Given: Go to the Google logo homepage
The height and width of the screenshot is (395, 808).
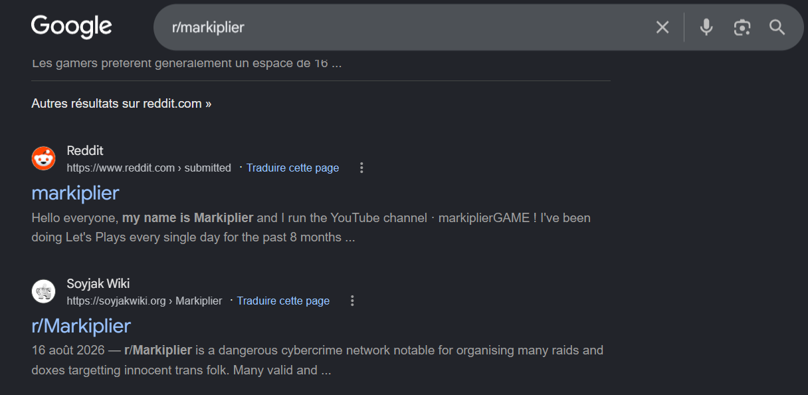Looking at the screenshot, I should [x=71, y=27].
